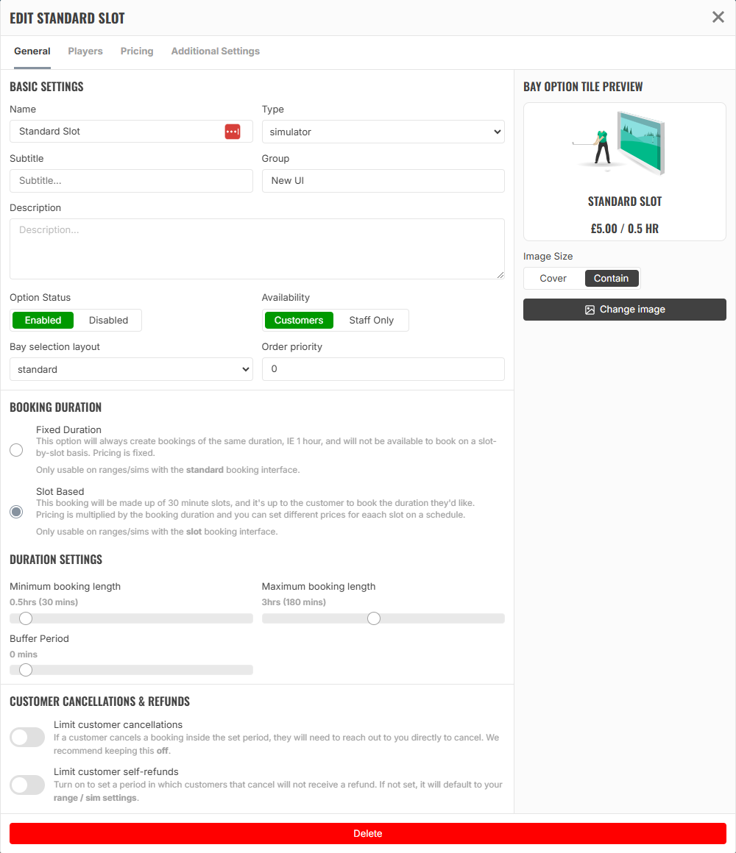736x853 pixels.
Task: Click into the Subtitle input field
Action: 131,181
